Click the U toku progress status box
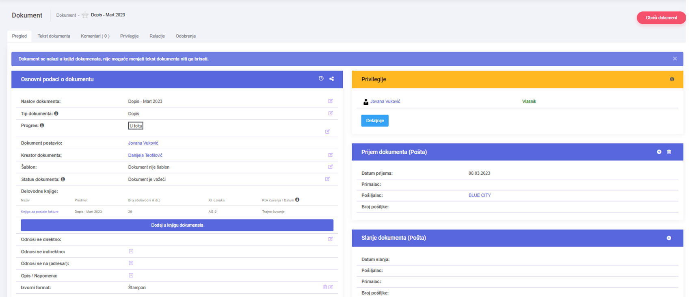Screen dimensions: 692x297 click(136, 126)
